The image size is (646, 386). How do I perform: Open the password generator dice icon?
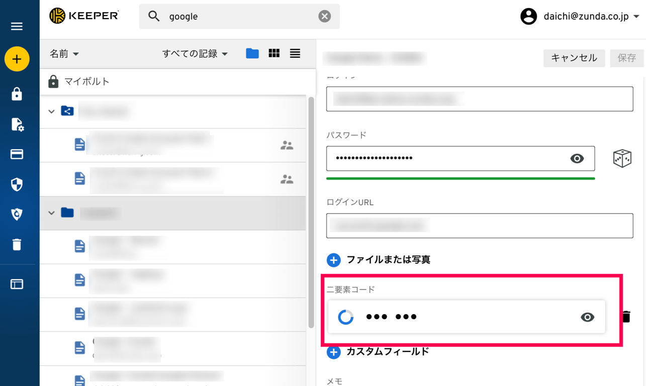point(623,158)
